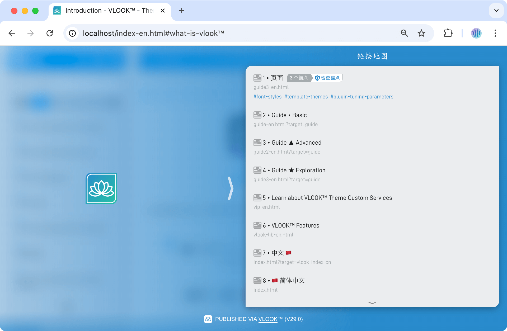
Task: Click the index.html?target=vlook-index-cn path text
Action: coord(292,262)
